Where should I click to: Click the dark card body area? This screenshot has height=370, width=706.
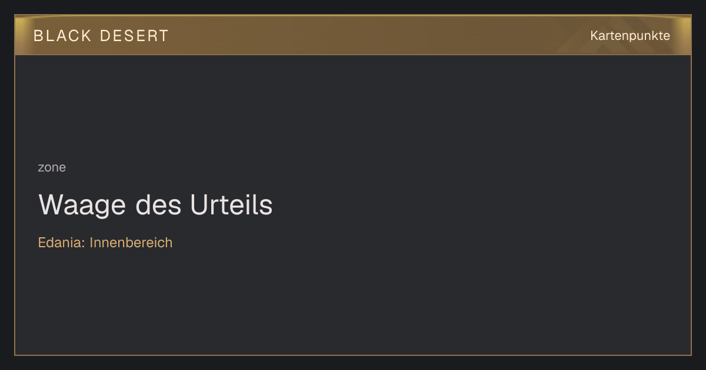click(x=353, y=204)
